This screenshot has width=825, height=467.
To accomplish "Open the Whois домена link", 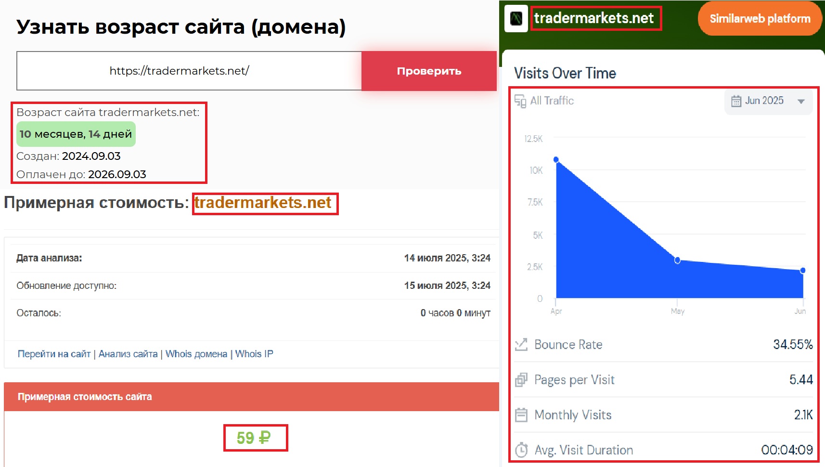I will (196, 354).
